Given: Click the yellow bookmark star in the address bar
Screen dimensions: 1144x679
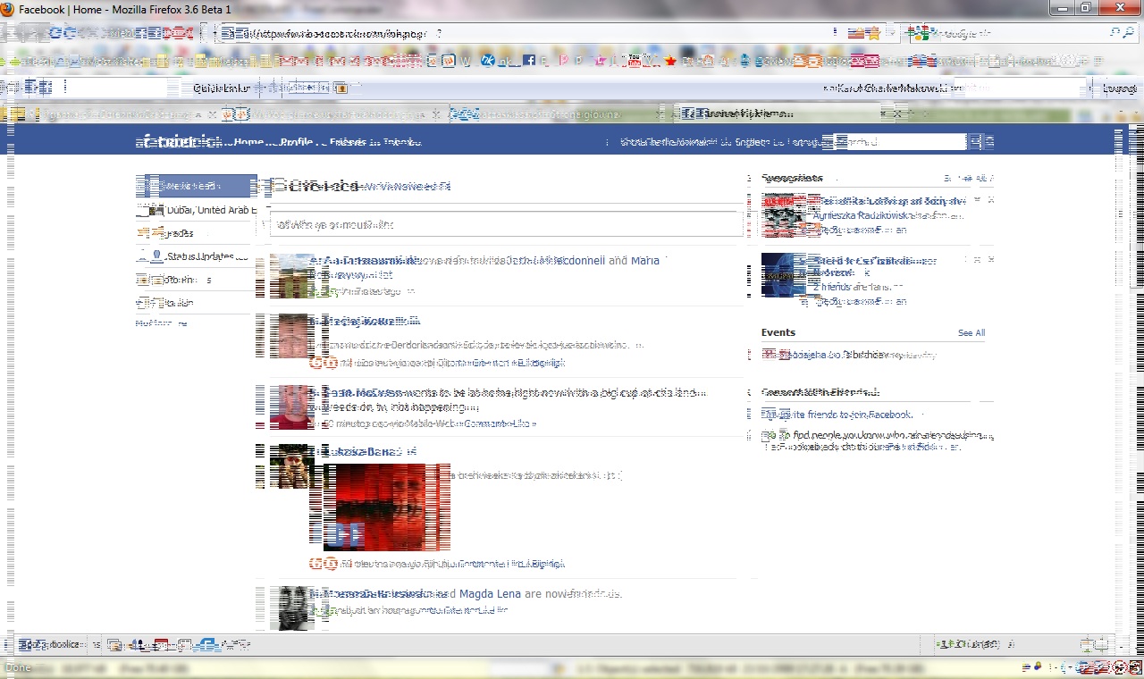Looking at the screenshot, I should (873, 33).
